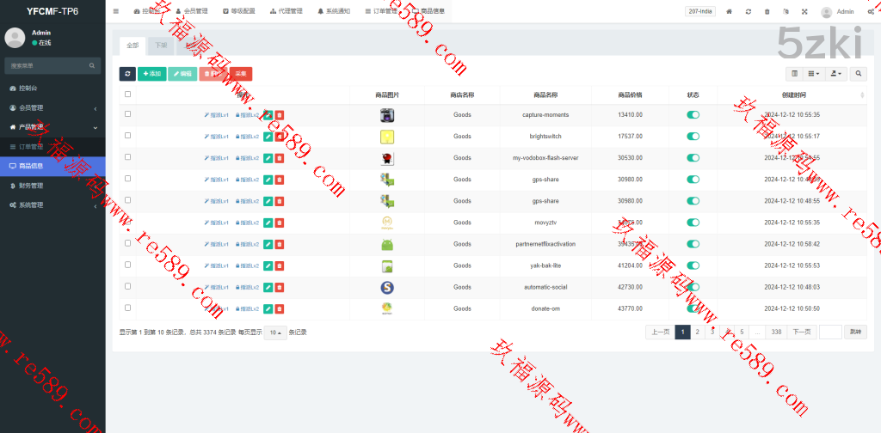Check the select-all checkbox in table header

(128, 95)
